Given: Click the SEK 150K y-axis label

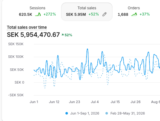Looking at the screenshot, I should coord(16,44).
